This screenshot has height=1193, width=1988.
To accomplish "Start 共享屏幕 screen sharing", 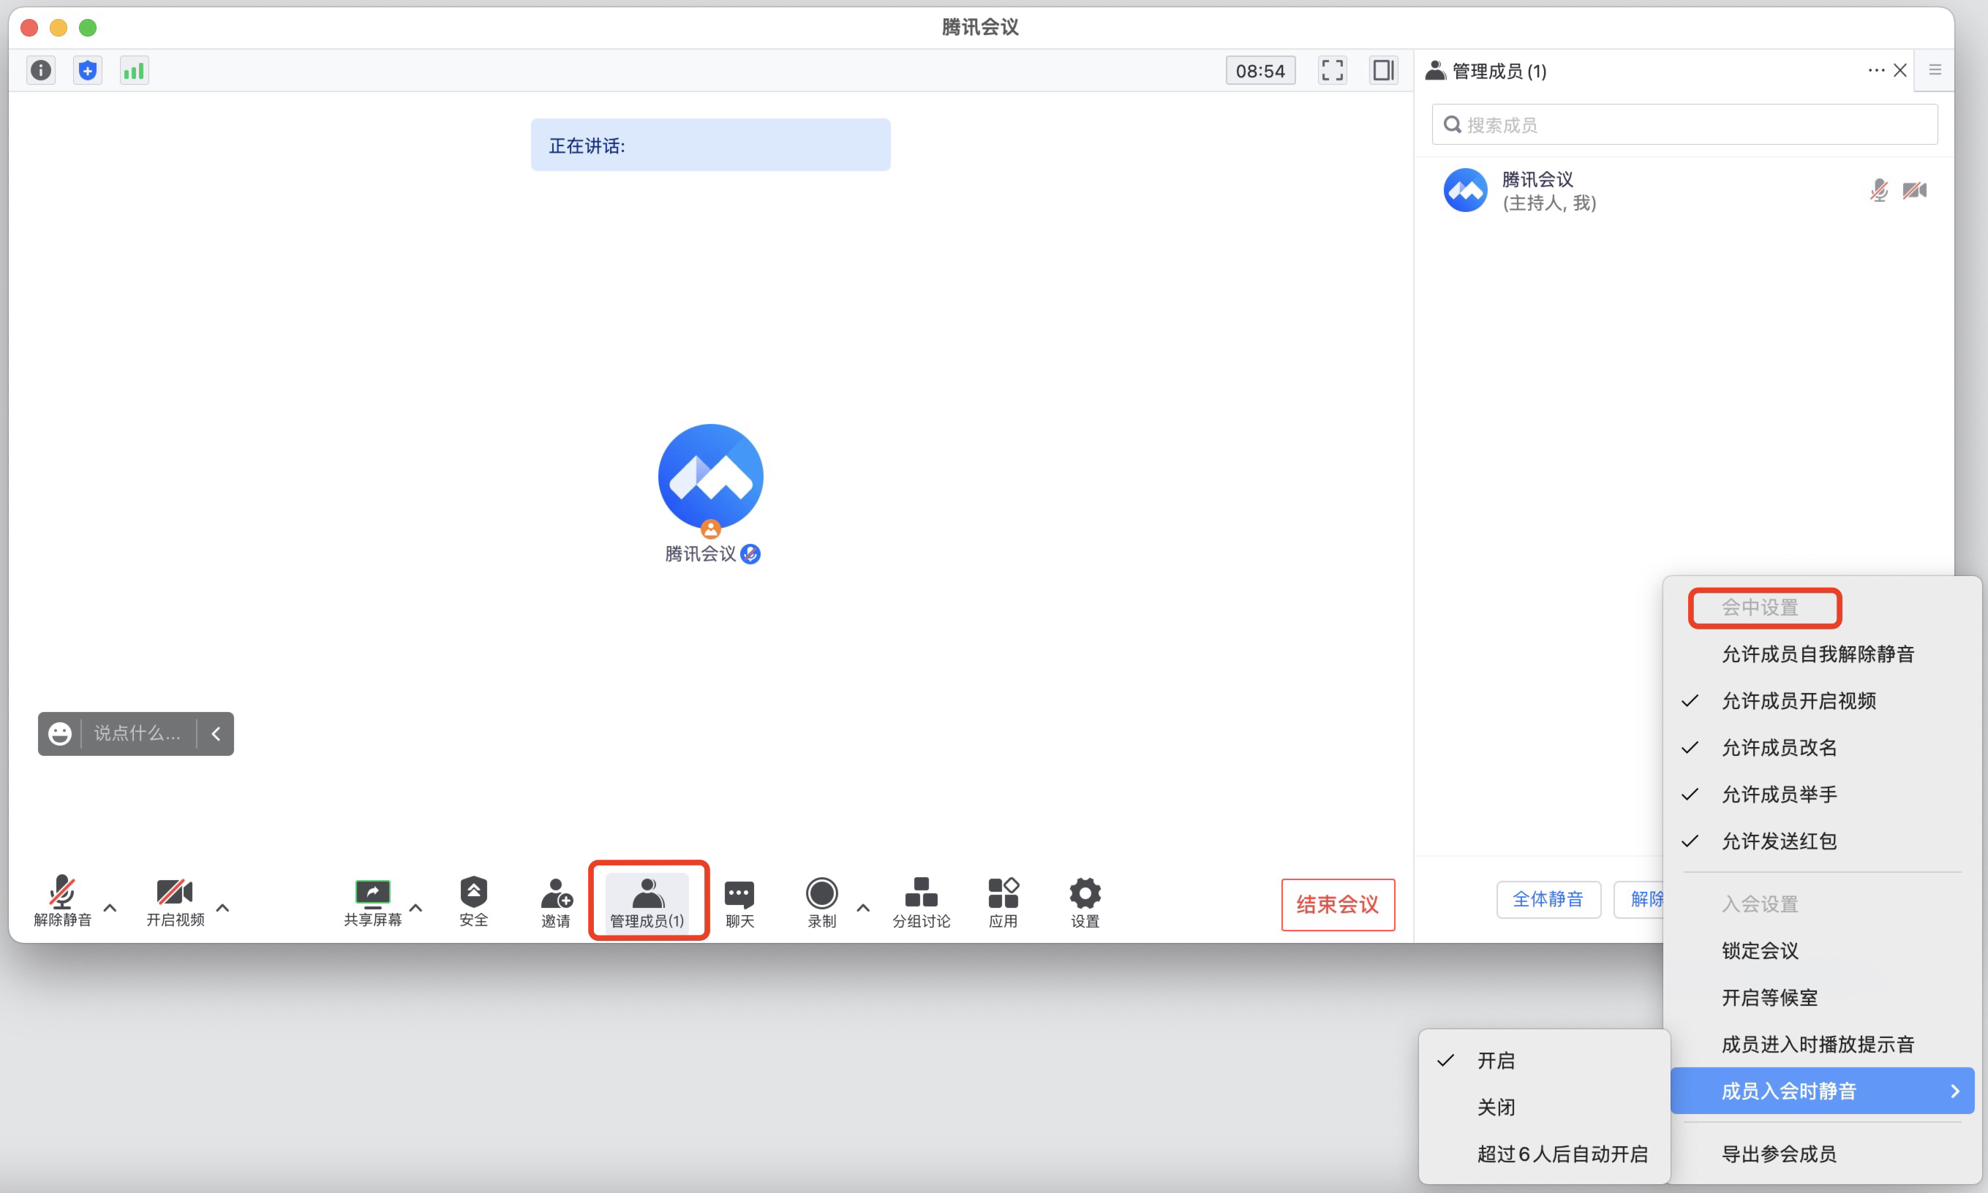I will [372, 901].
